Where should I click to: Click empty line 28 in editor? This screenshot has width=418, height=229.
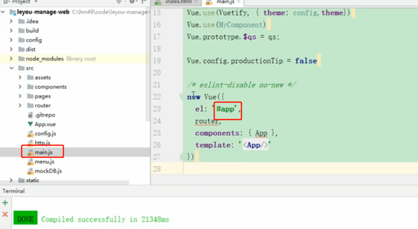pos(300,169)
